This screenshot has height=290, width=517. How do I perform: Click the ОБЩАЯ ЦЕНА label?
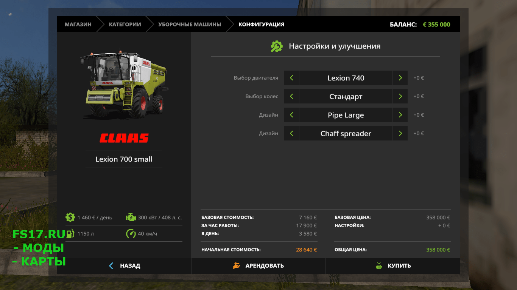(350, 250)
